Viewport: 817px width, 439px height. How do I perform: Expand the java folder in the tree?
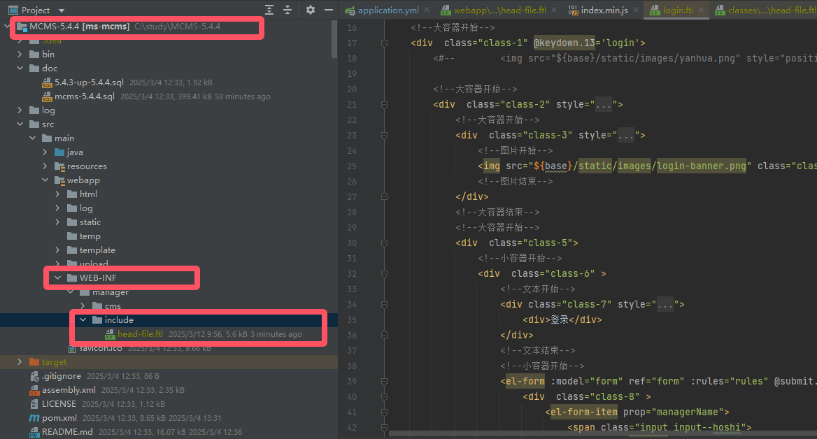[45, 152]
